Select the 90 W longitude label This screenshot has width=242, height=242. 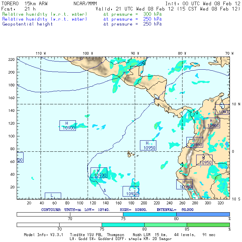(x=135, y=53)
